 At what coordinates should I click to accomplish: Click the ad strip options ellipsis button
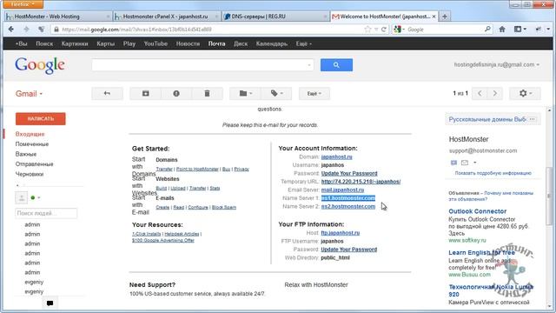click(532, 119)
